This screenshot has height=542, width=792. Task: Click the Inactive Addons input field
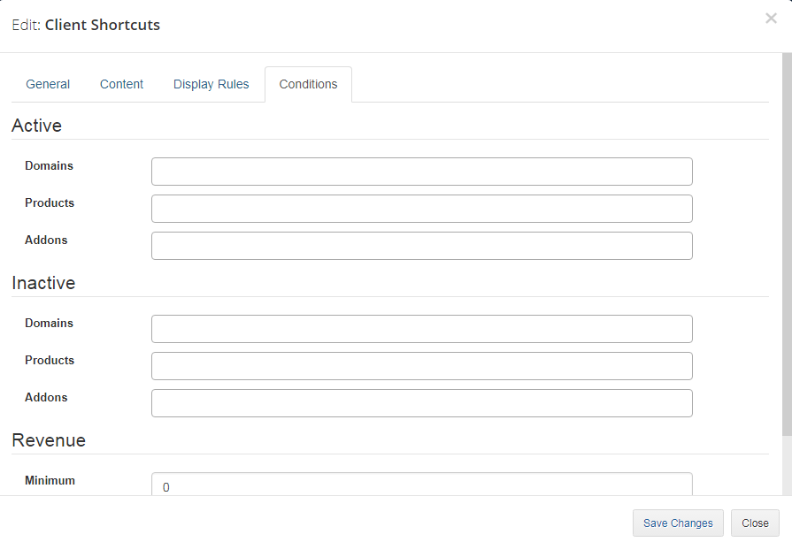422,403
